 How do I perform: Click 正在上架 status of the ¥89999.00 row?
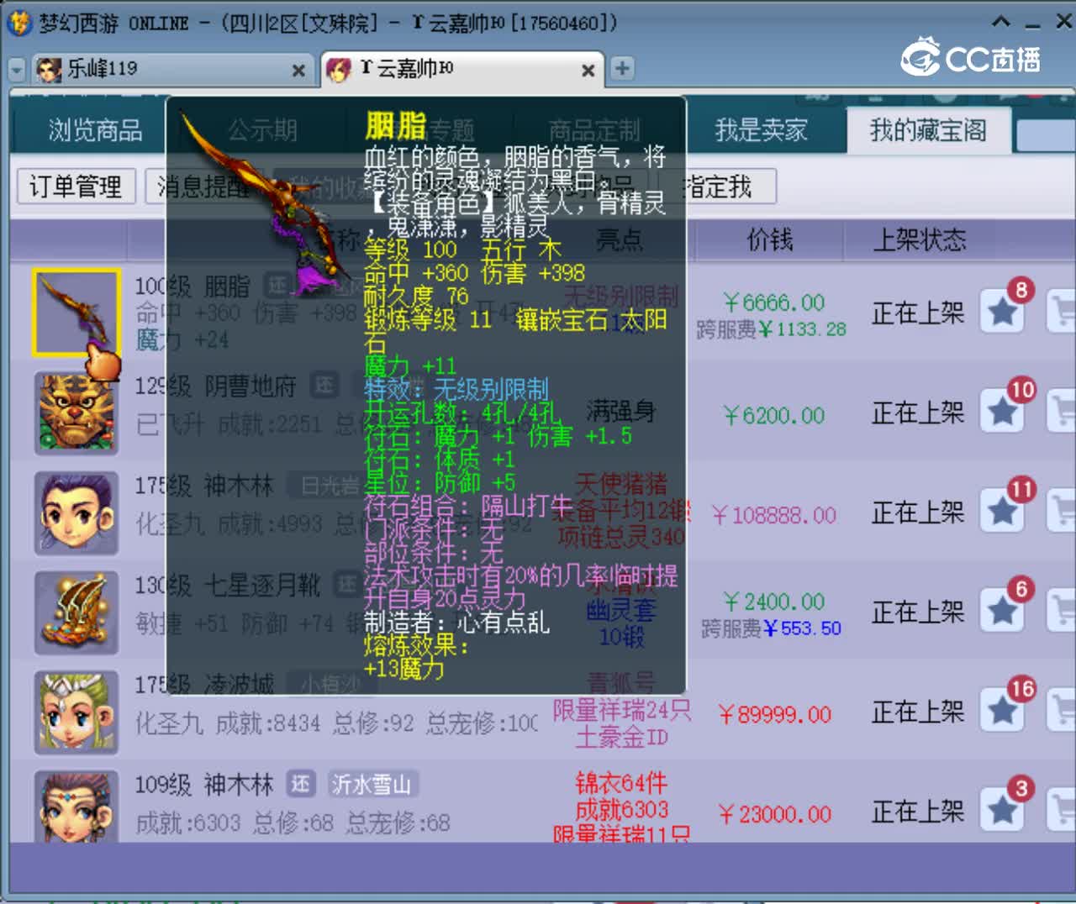pyautogui.click(x=918, y=712)
